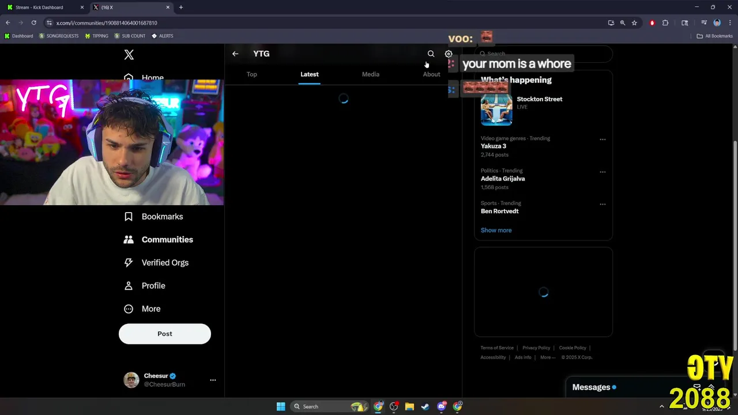Open the Accessibility footer link
Image resolution: width=738 pixels, height=415 pixels.
[x=493, y=357]
